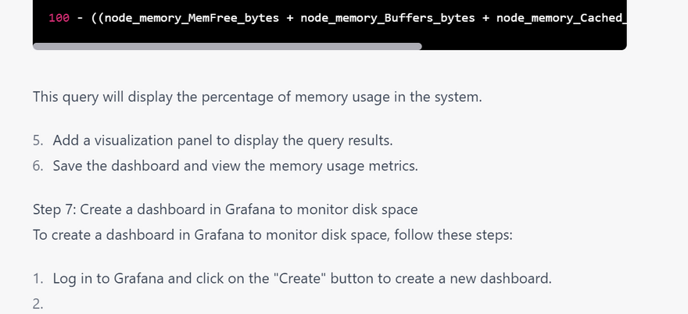Click the code block horizontal scrollbar thumb
The height and width of the screenshot is (314, 688).
click(227, 46)
